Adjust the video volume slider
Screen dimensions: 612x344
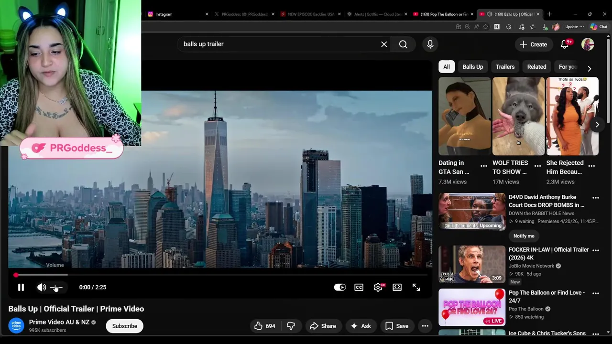click(x=56, y=287)
